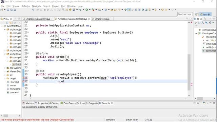Switch to the Markers tab

[x=28, y=103]
